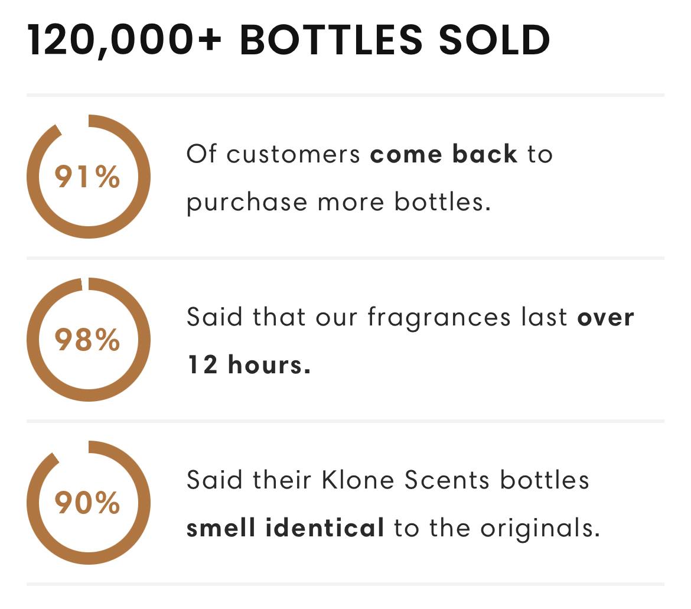This screenshot has width=691, height=609.
Task: Click the gap in the 91% ring
Action: coord(74,122)
